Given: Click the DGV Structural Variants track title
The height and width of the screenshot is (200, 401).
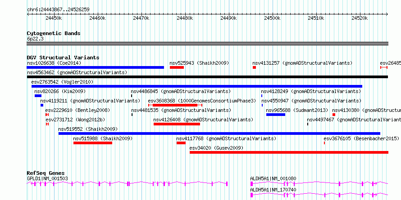Looking at the screenshot, I should point(63,58).
